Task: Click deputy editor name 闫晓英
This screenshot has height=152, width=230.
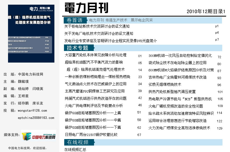Action: click(x=38, y=89)
